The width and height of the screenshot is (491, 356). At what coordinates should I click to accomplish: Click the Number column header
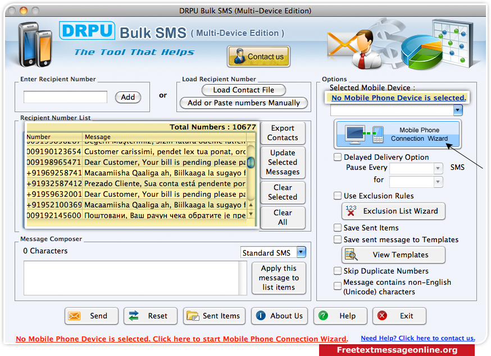(x=54, y=137)
